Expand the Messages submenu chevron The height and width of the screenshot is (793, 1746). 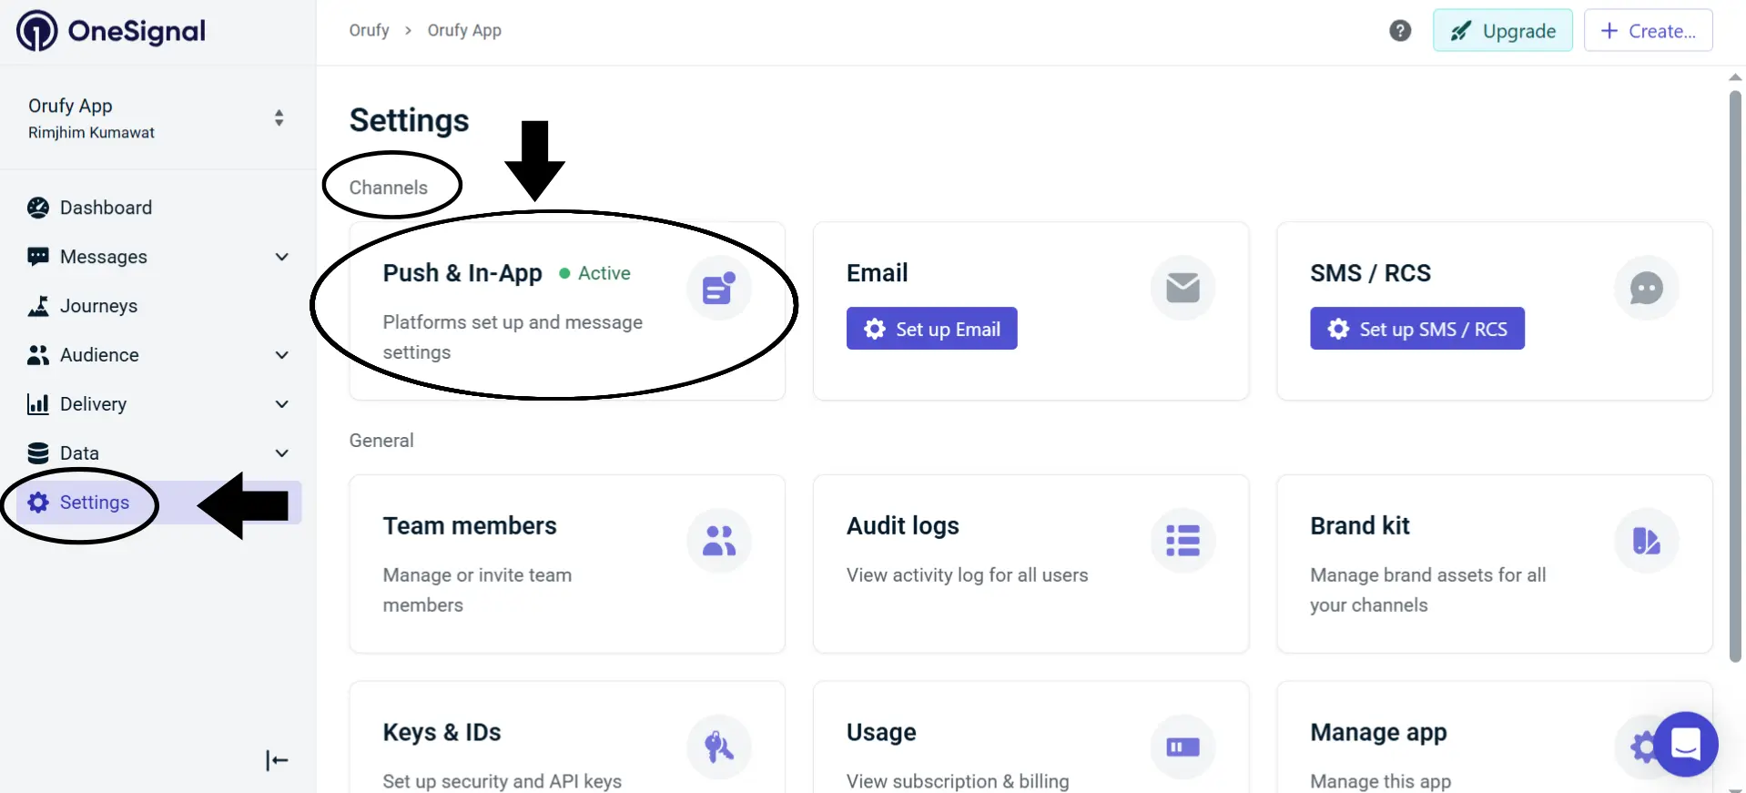[282, 257]
